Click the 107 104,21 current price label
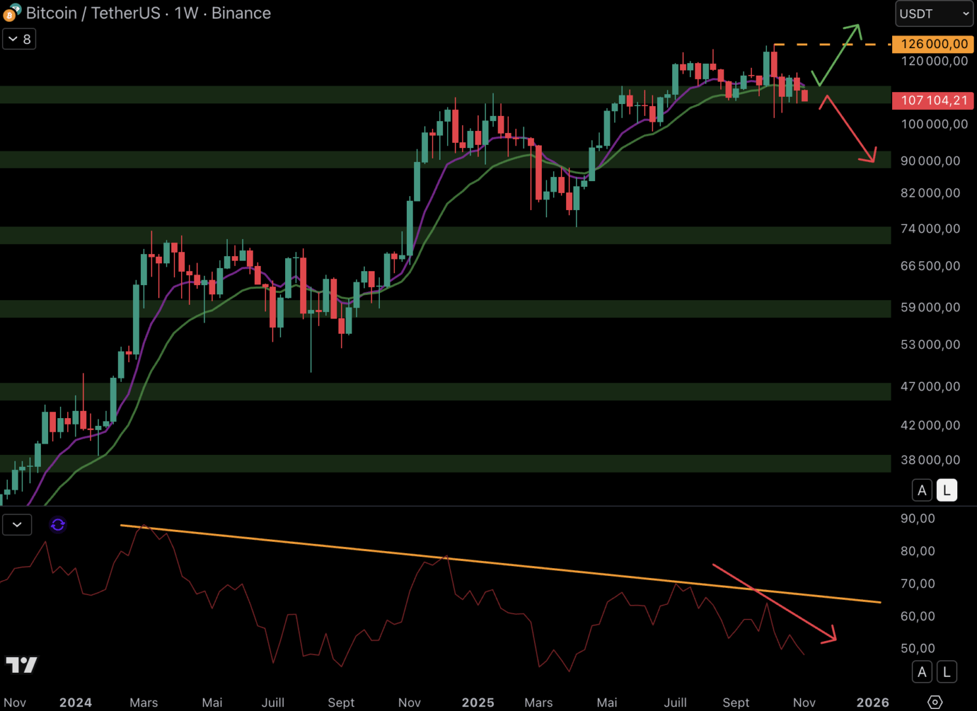The image size is (977, 711). point(933,101)
